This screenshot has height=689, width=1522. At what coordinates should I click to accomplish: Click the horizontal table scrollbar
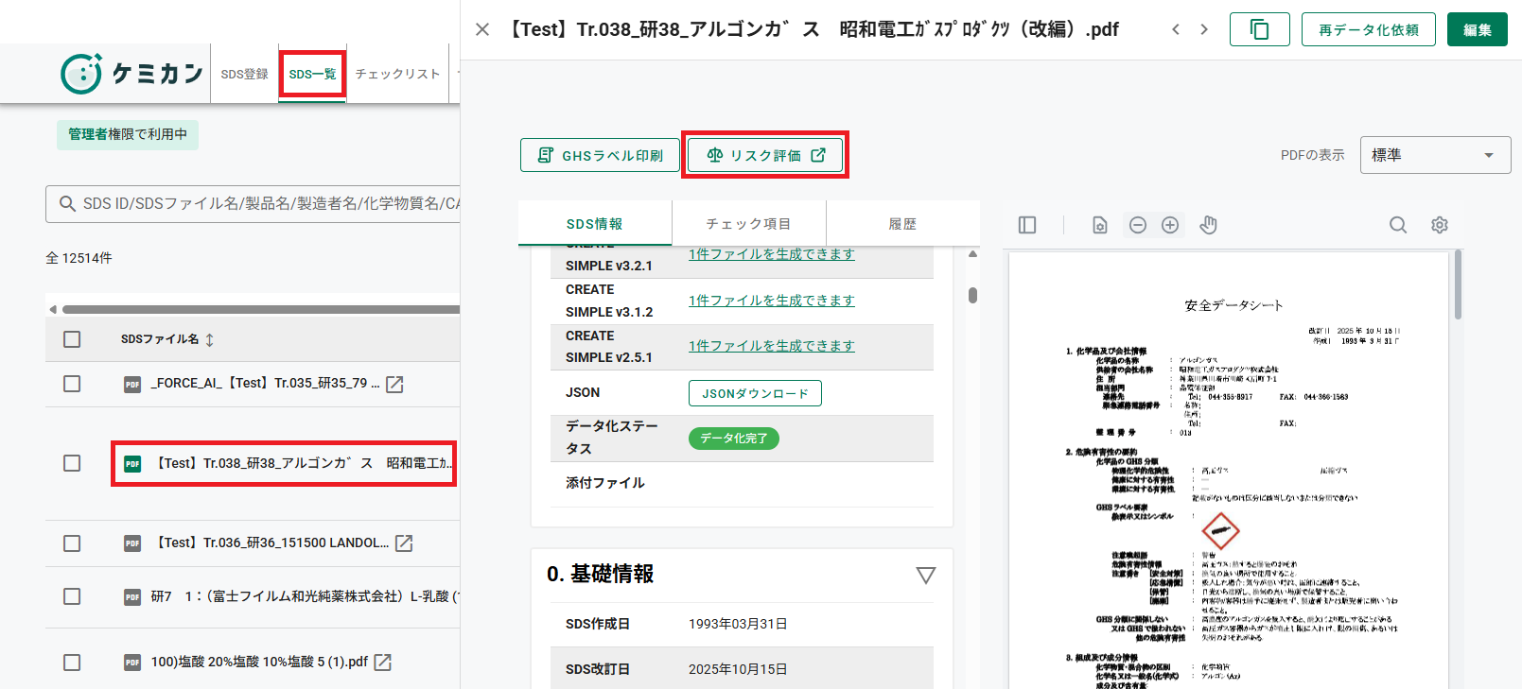[261, 309]
